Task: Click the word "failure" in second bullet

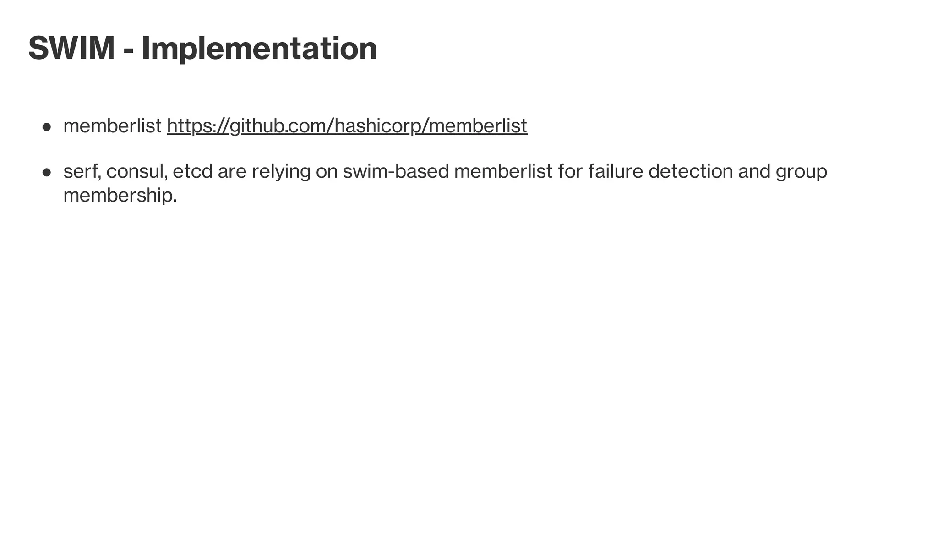Action: 615,172
